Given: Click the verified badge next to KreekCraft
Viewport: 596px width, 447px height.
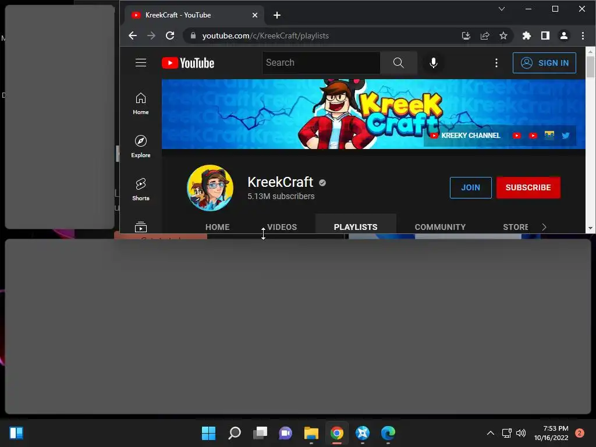Looking at the screenshot, I should pyautogui.click(x=322, y=183).
